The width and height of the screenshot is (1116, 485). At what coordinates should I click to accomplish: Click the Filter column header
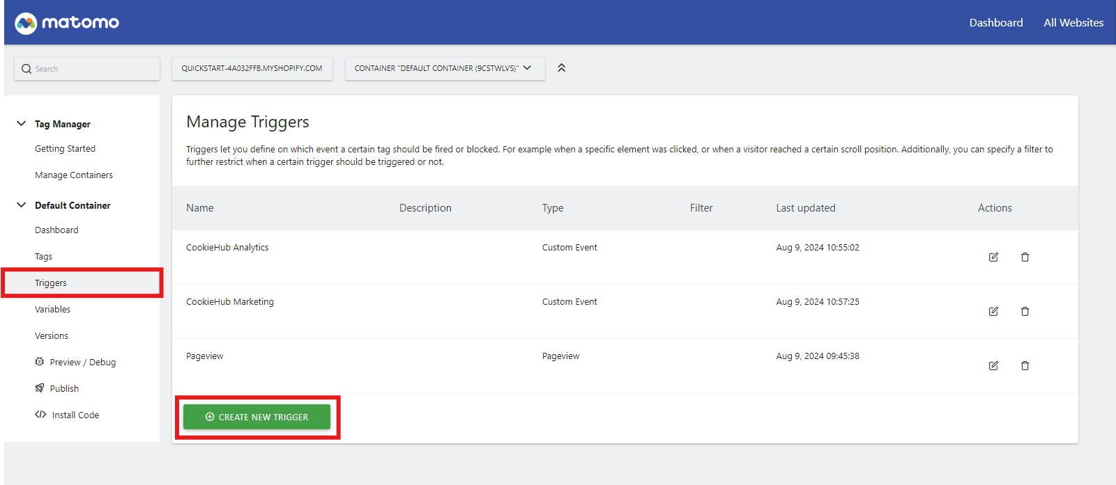(701, 208)
